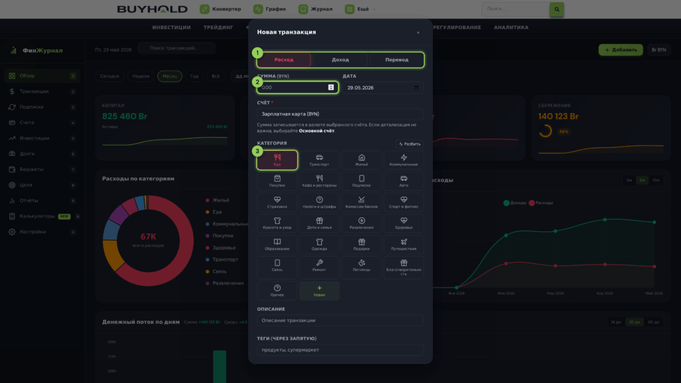Screen dimensions: 681x383
Task: Click the Разбить split button
Action: (410, 144)
